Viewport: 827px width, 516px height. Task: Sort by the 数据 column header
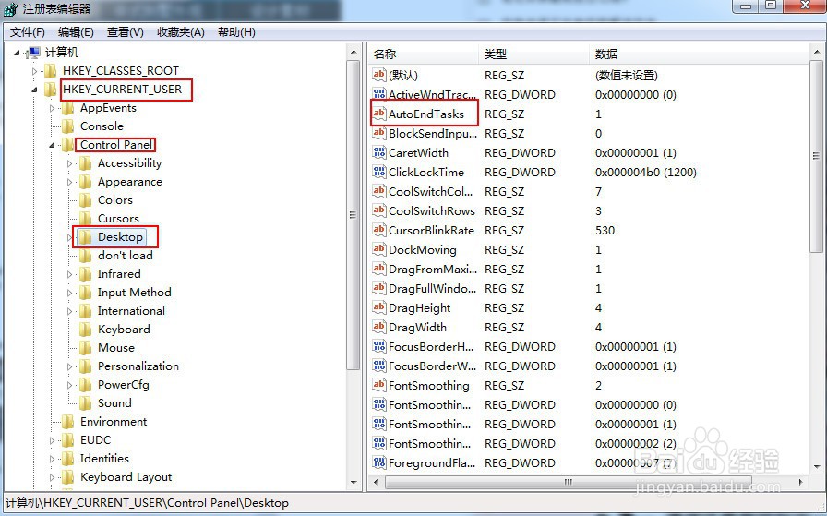tap(699, 54)
